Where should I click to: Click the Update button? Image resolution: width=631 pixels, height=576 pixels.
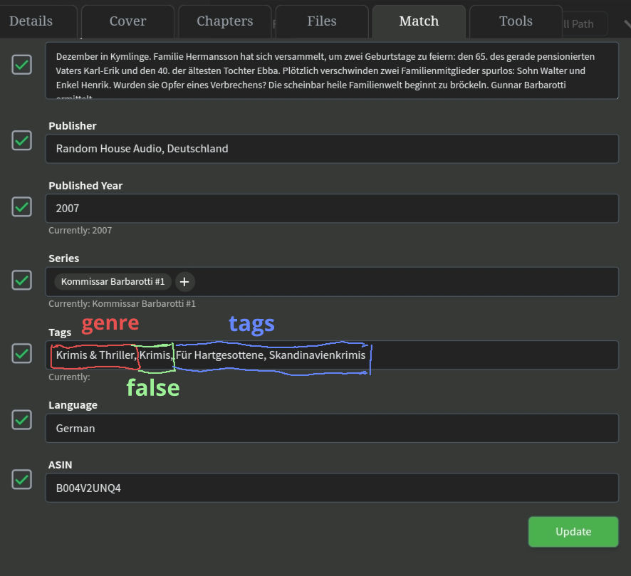pyautogui.click(x=573, y=531)
